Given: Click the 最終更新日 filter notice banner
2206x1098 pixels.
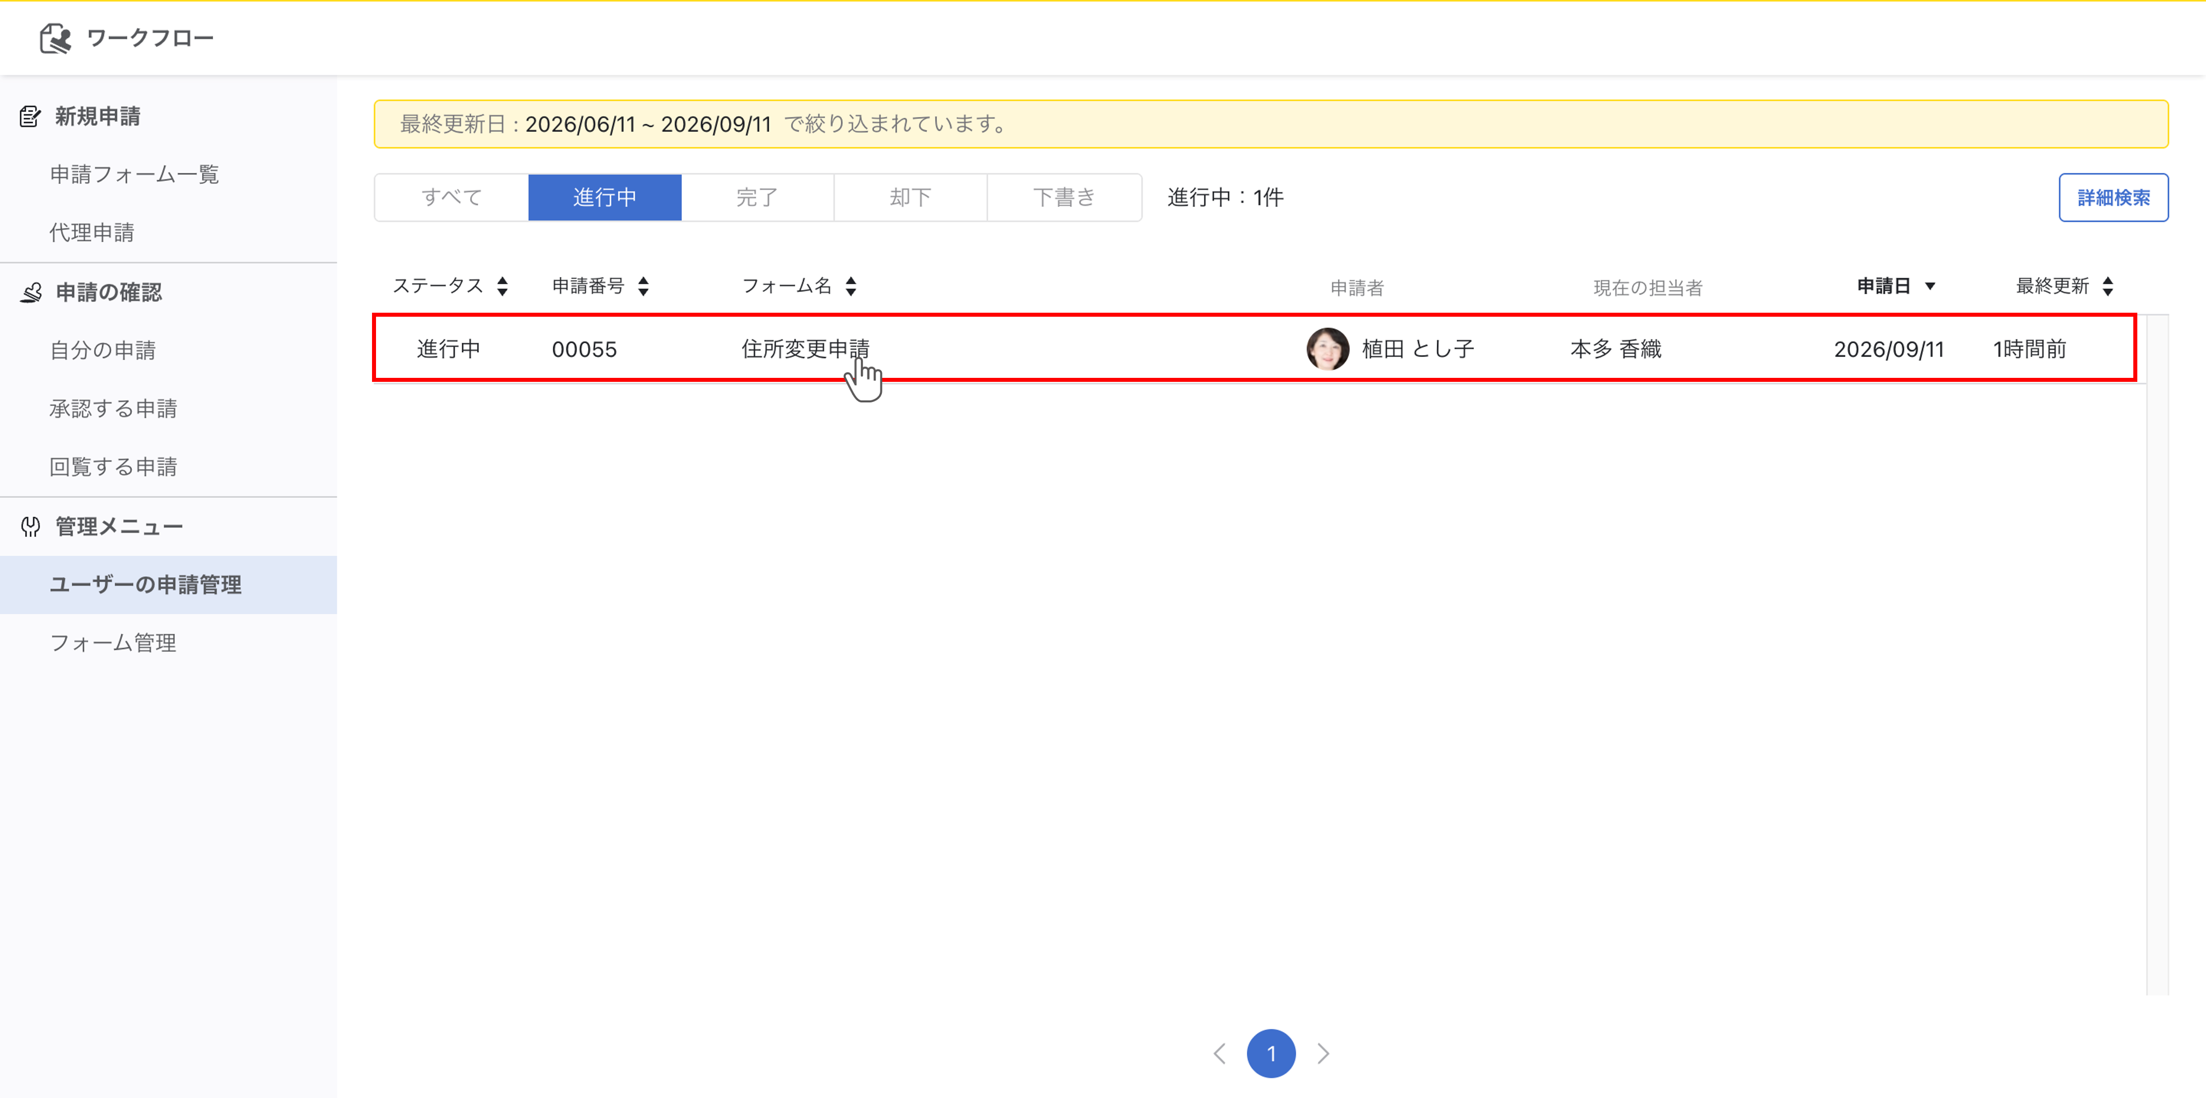Looking at the screenshot, I should (x=1271, y=124).
